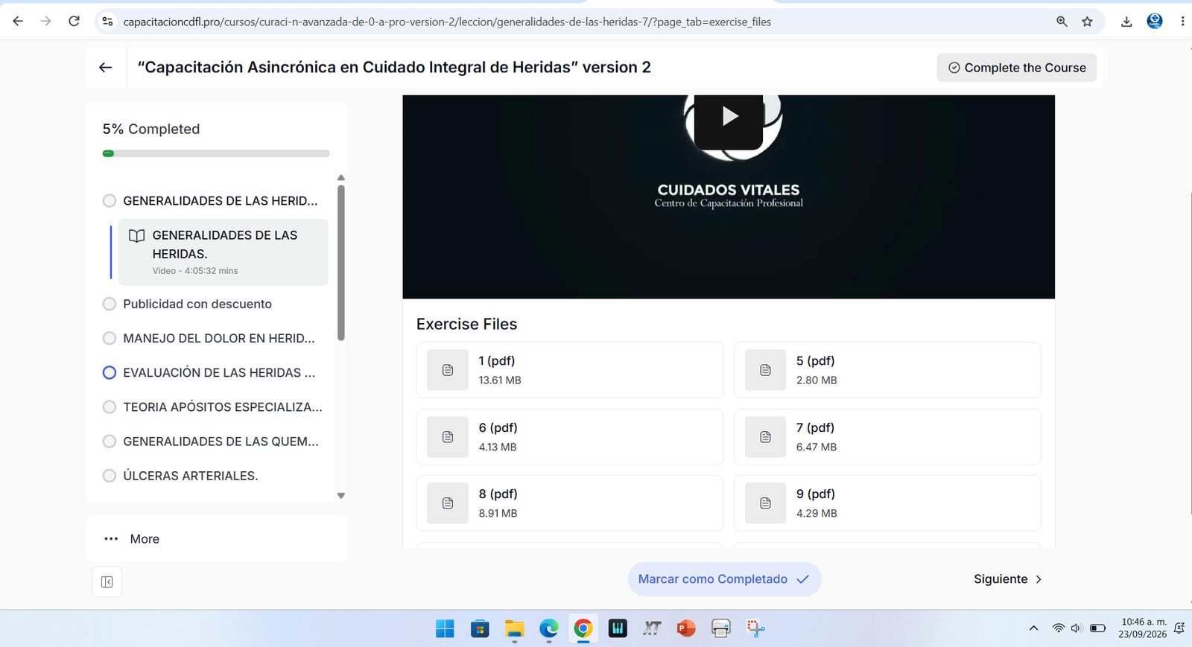Open the 1 (pdf) file icon

point(448,370)
